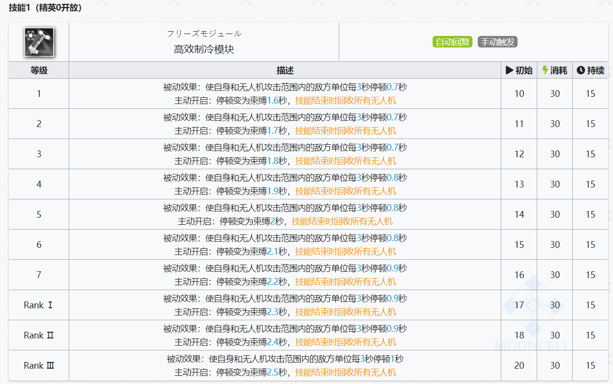
Task: Click the 初始 play triangle icon
Action: tap(509, 70)
